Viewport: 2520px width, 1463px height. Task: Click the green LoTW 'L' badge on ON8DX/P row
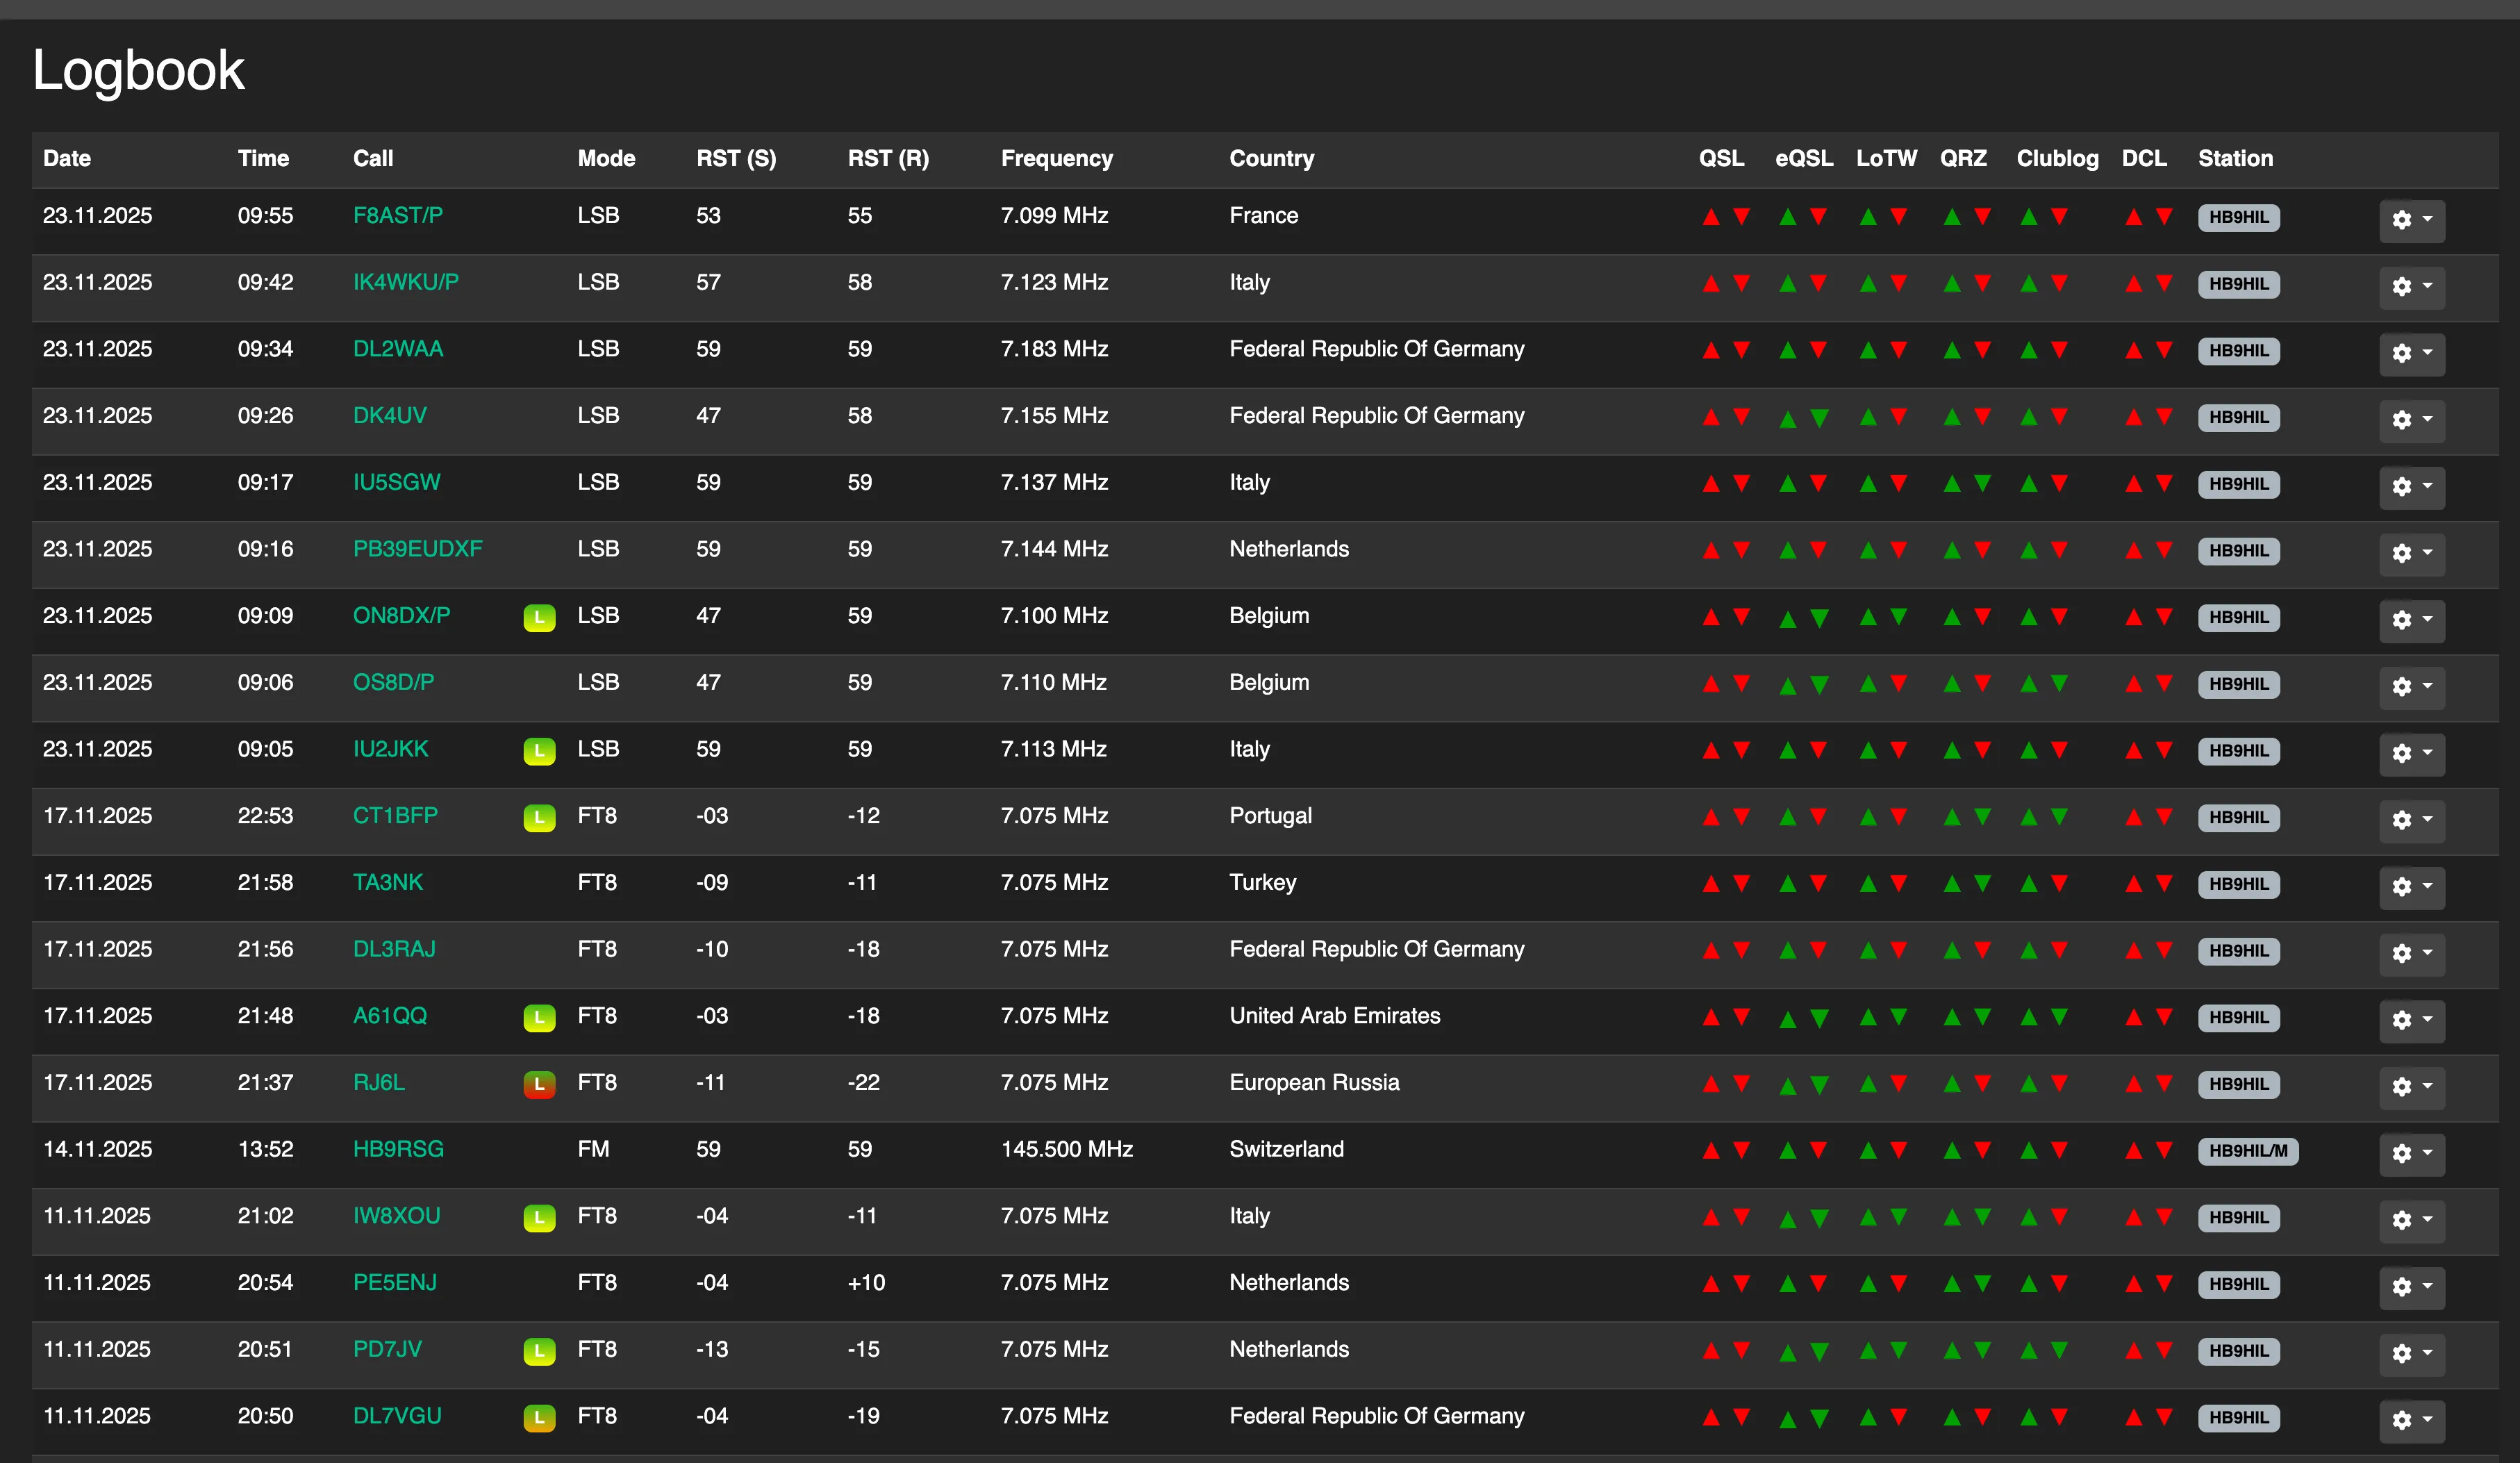[x=540, y=618]
